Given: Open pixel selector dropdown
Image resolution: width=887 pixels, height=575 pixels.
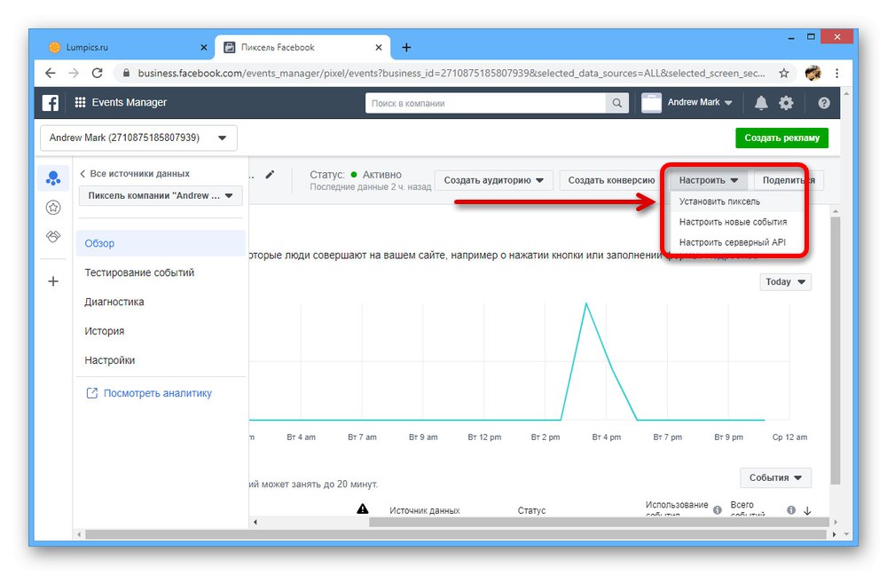Looking at the screenshot, I should click(x=161, y=195).
